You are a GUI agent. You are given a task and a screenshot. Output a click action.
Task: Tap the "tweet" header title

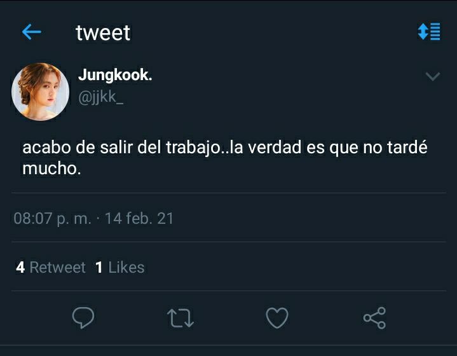(x=103, y=32)
